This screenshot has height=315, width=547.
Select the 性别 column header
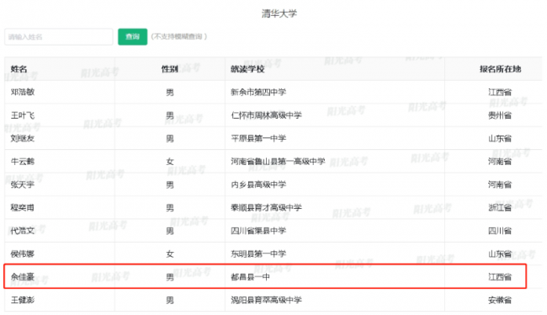tap(169, 69)
